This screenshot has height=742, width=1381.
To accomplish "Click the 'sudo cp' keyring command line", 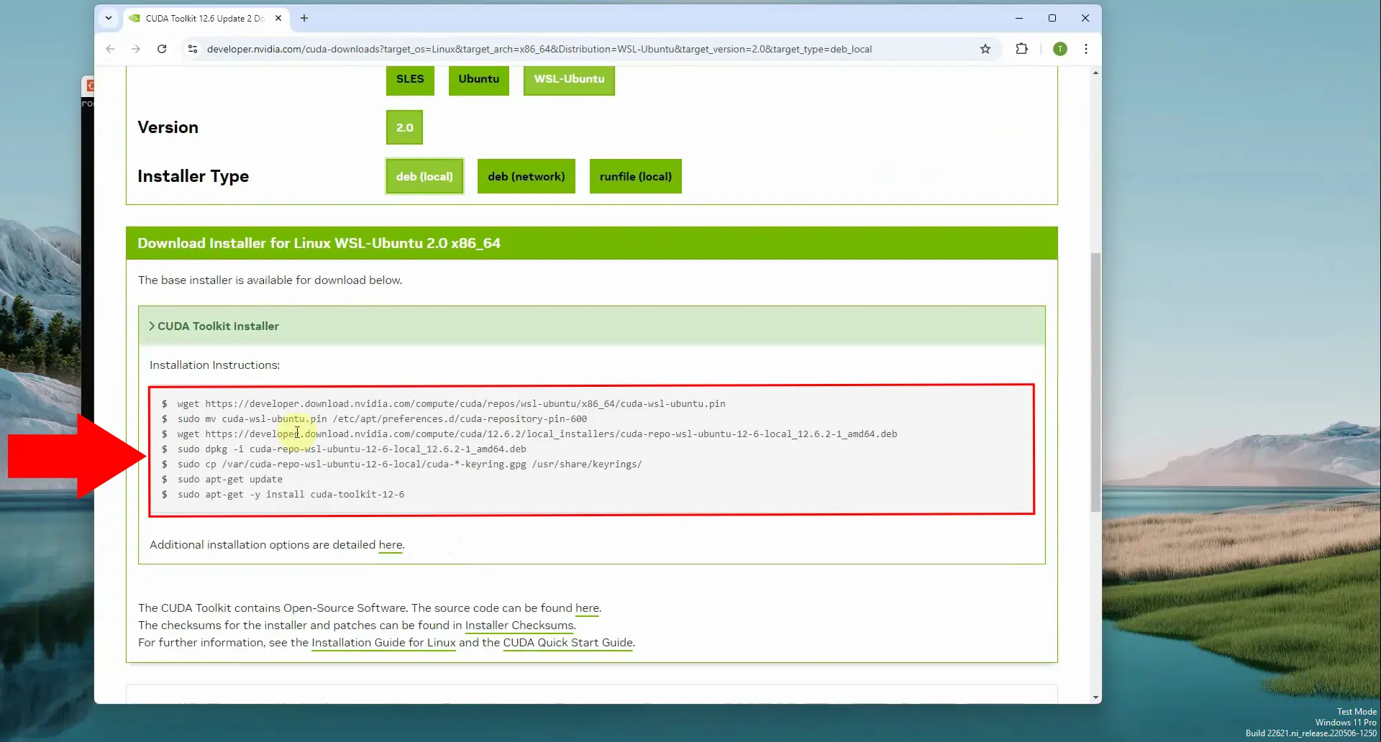I will coord(410,464).
